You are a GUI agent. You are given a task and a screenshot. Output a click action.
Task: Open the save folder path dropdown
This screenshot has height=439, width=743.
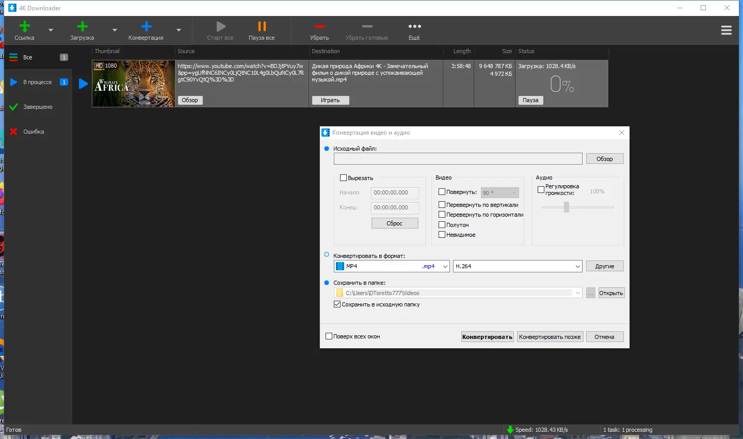pos(577,293)
